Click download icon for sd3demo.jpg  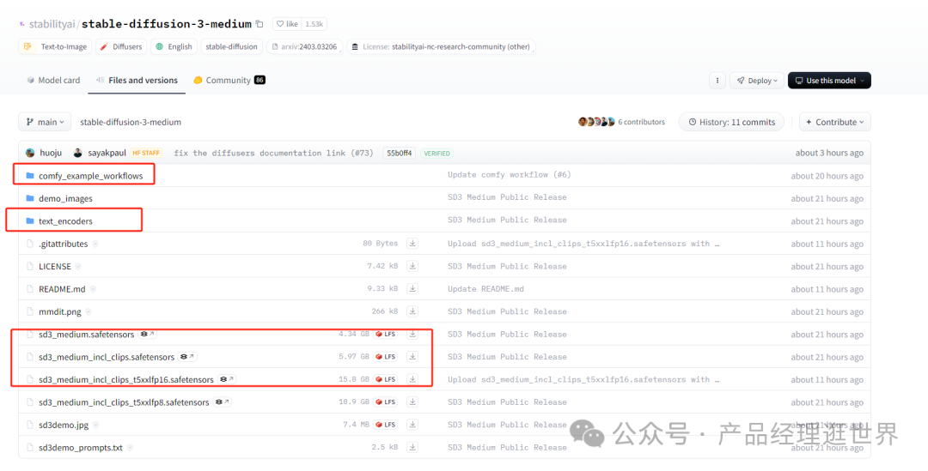(x=412, y=425)
